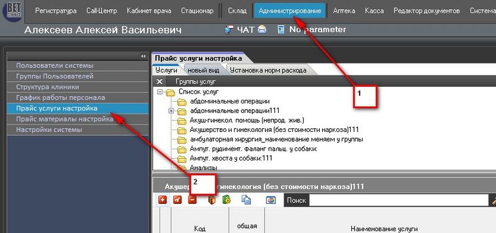Viewport: 496px width, 233px height.
Task: Open the Аптека menu
Action: tap(344, 11)
